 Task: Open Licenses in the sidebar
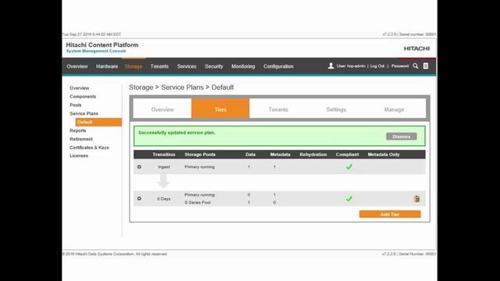(x=79, y=156)
